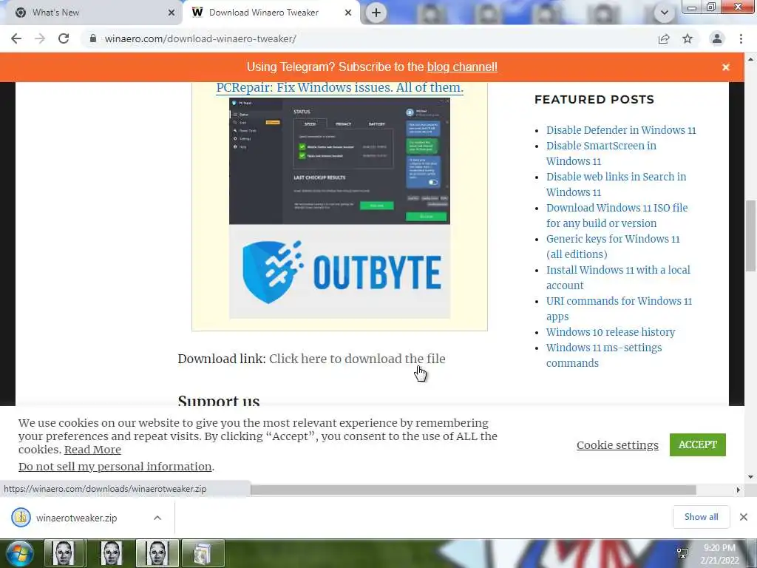Show all downloads
Viewport: 757px width, 568px height.
(x=701, y=517)
